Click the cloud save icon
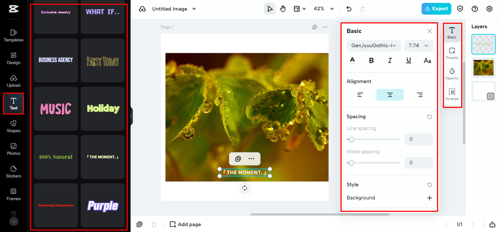The height and width of the screenshot is (232, 499). (x=142, y=9)
